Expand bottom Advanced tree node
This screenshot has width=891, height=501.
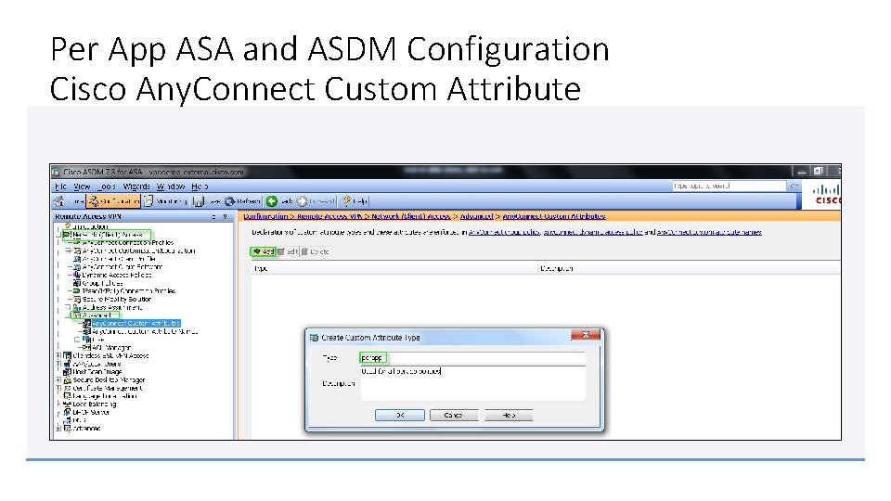coord(58,429)
